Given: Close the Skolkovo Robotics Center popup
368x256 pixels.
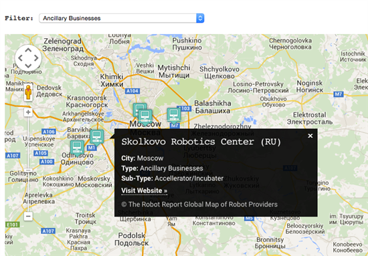Looking at the screenshot, I should 310,136.
